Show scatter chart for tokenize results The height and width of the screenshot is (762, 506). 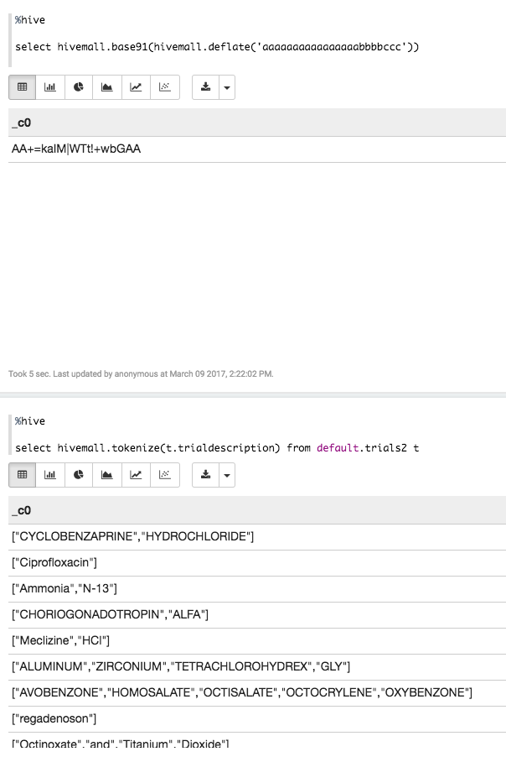[163, 475]
